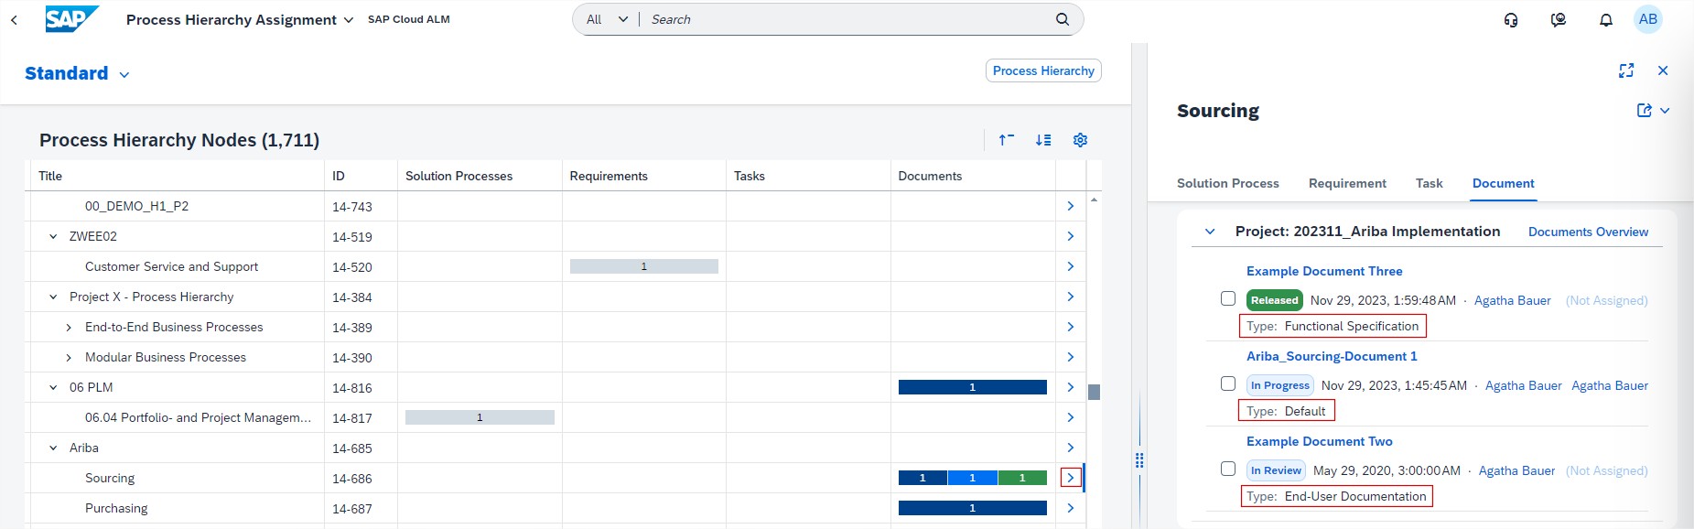
Task: Open dropdown arrow beside Sourcing share icon
Action: pos(1665,111)
